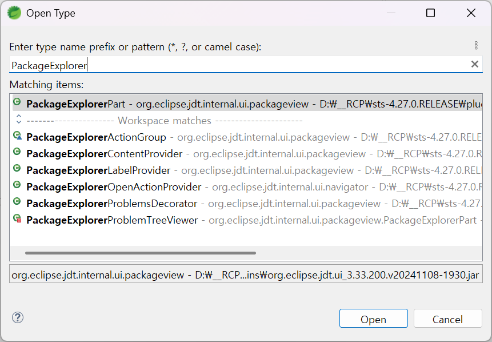The image size is (492, 342).
Task: Open the view menu three-dots icon
Action: 476,46
